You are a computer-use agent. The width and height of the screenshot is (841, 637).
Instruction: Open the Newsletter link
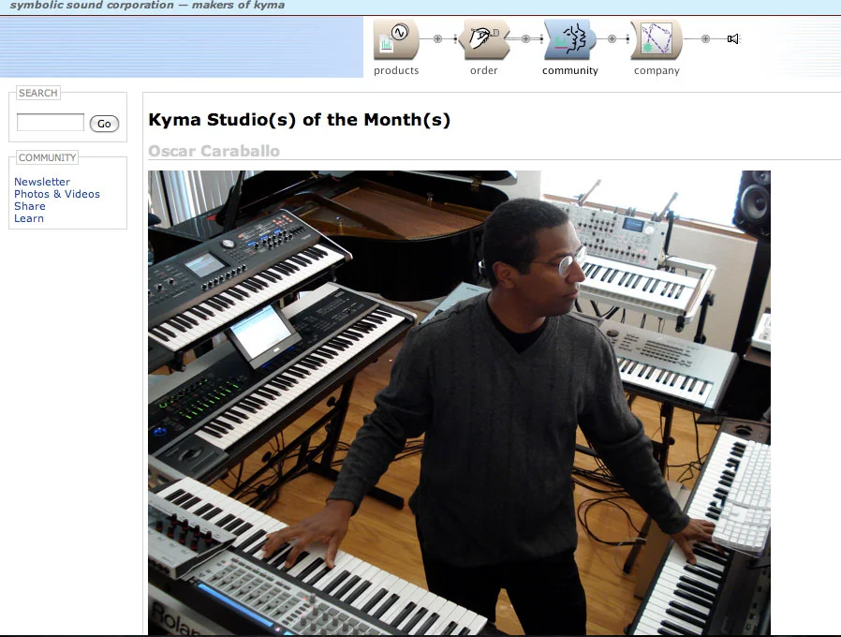(42, 182)
